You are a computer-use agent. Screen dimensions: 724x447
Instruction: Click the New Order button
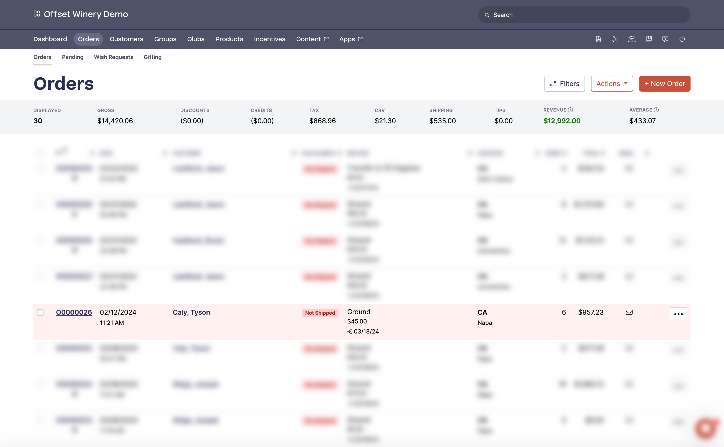click(x=665, y=84)
